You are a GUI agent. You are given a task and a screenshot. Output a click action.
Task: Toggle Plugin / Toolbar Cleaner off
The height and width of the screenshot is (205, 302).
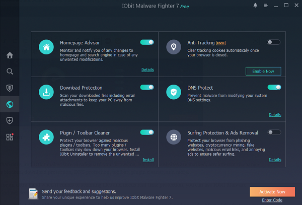point(147,132)
